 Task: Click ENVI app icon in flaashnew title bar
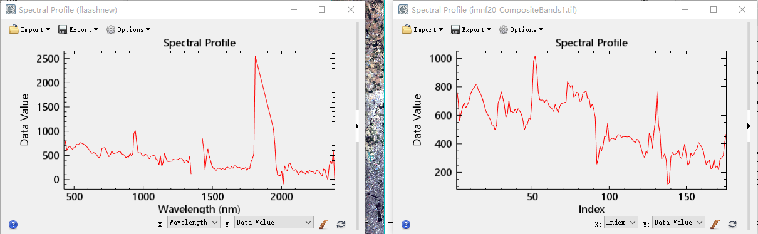pyautogui.click(x=10, y=10)
